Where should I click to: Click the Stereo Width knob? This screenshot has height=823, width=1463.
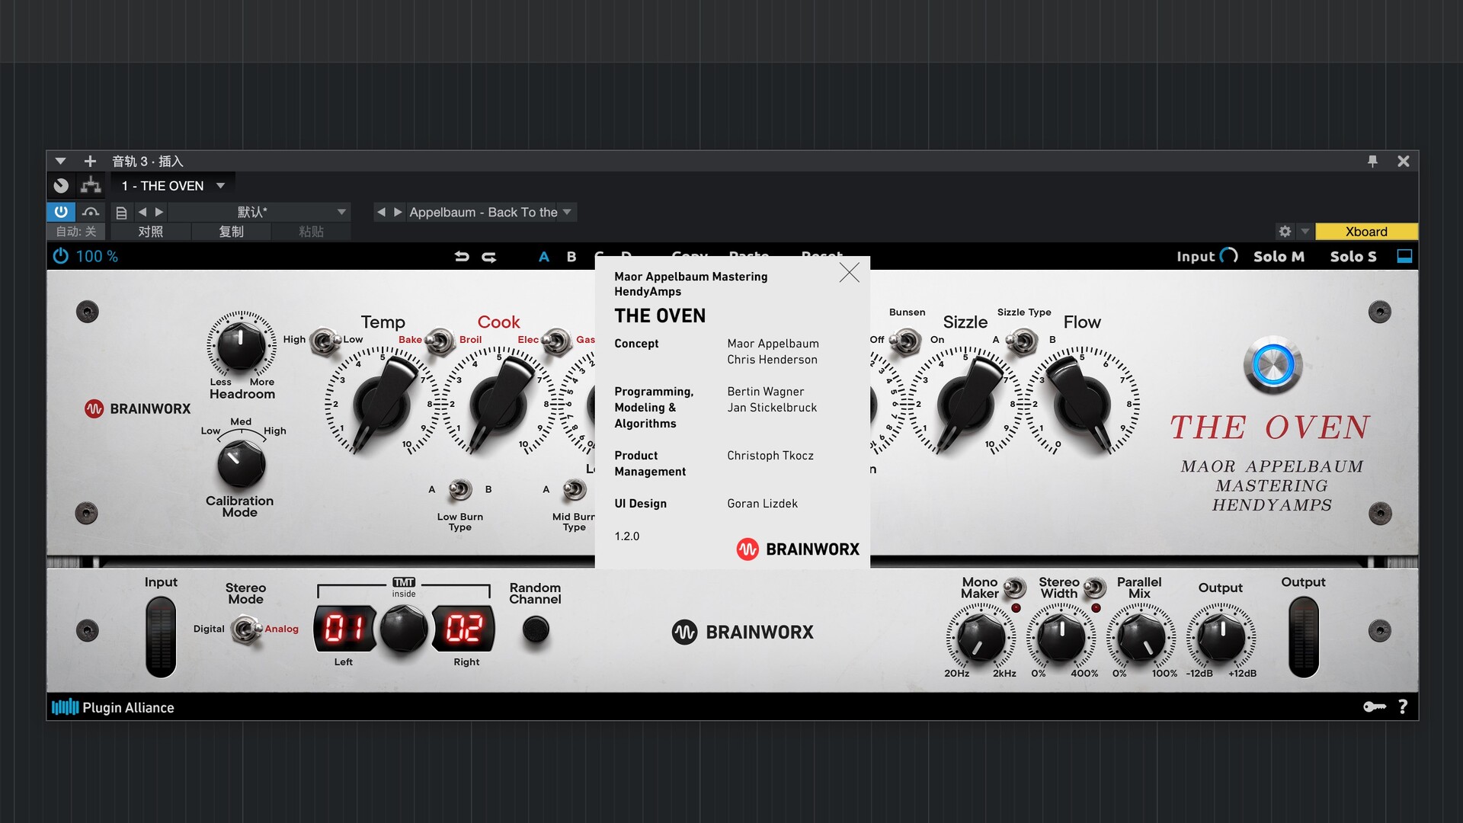pos(1061,638)
